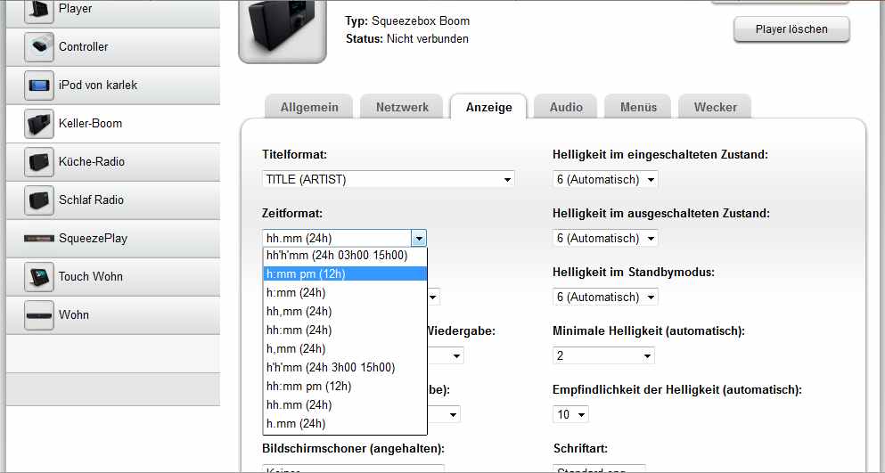Click the Player löschen button
885x473 pixels.
791,29
